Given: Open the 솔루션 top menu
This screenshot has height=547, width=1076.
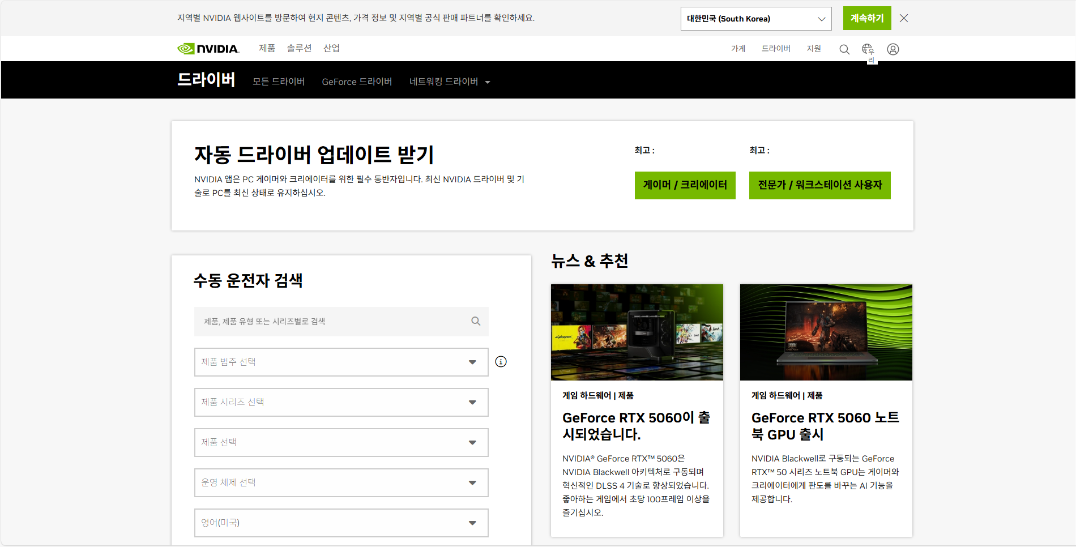Looking at the screenshot, I should [299, 48].
